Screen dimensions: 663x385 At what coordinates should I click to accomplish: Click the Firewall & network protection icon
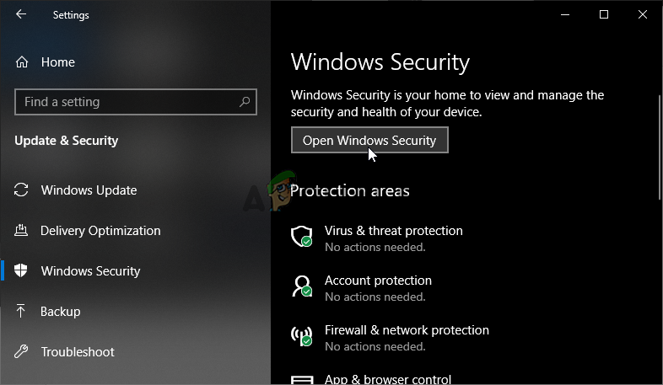coord(301,336)
